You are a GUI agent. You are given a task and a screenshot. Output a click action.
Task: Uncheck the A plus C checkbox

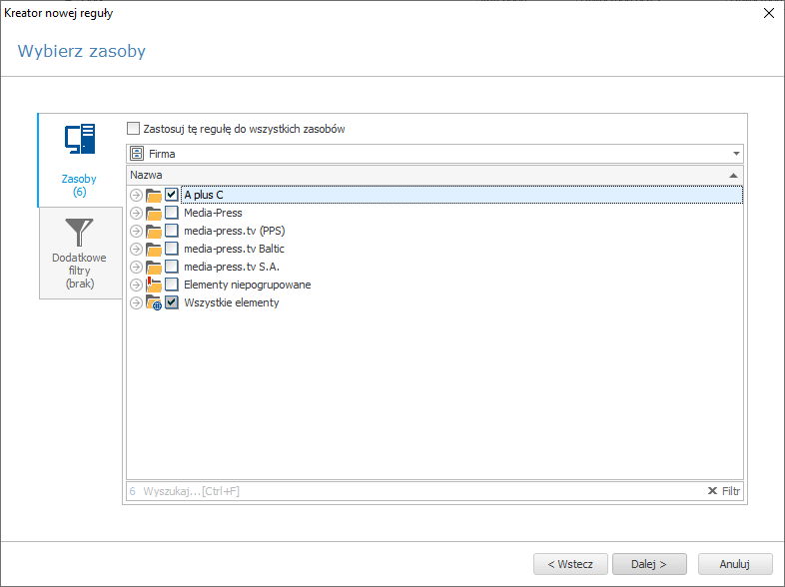click(171, 194)
